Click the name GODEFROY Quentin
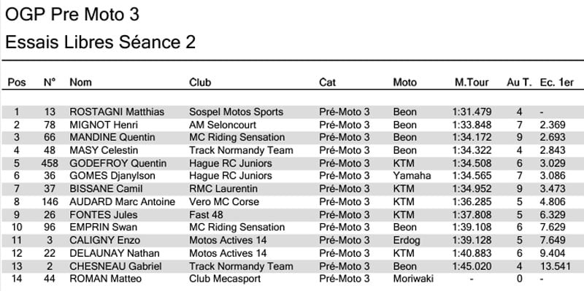This screenshot has height=291, width=584. click(x=118, y=163)
